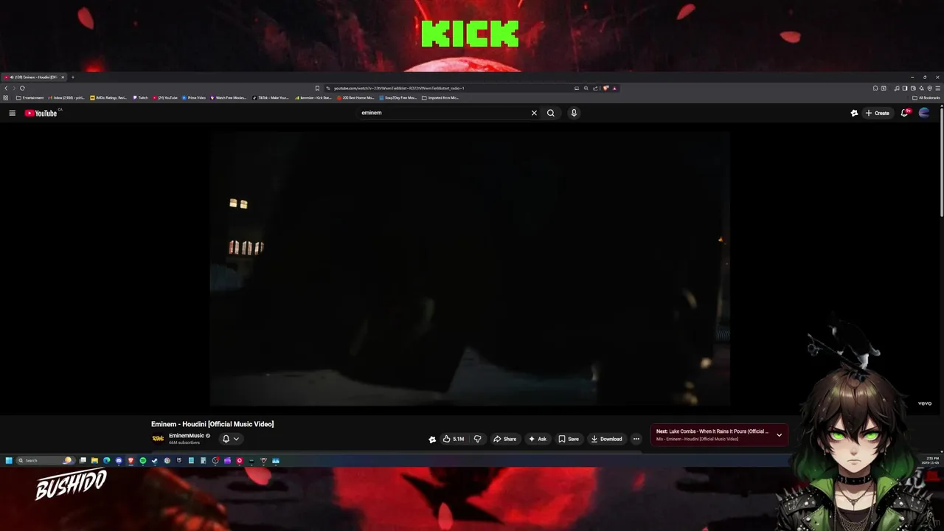944x531 pixels.
Task: Toggle EminemMusic notification bell
Action: point(226,439)
